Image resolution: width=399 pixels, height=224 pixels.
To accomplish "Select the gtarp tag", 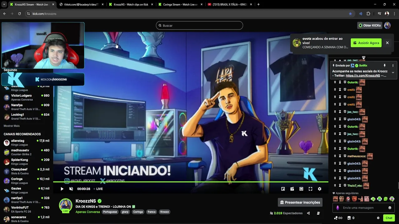I will [125, 212].
